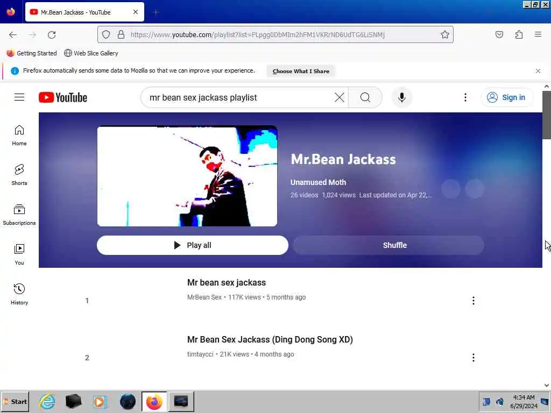The width and height of the screenshot is (551, 413).
Task: Click the volume icon in system tray
Action: point(500,401)
